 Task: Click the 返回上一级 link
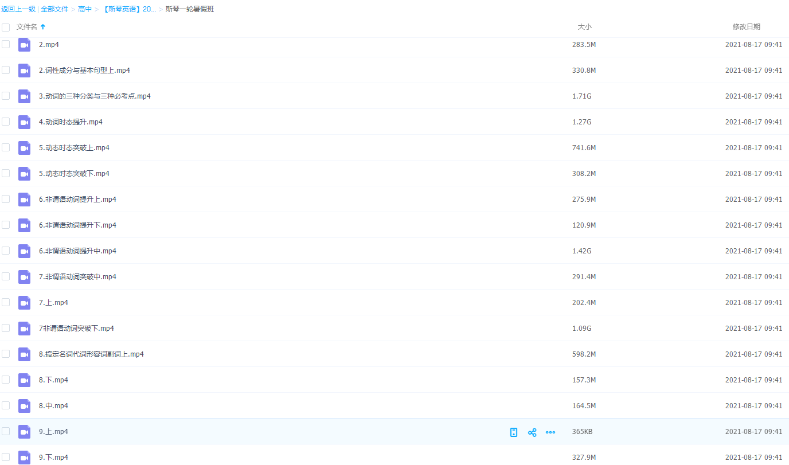tap(18, 9)
